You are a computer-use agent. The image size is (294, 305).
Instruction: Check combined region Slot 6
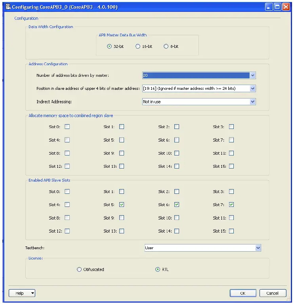177,140
